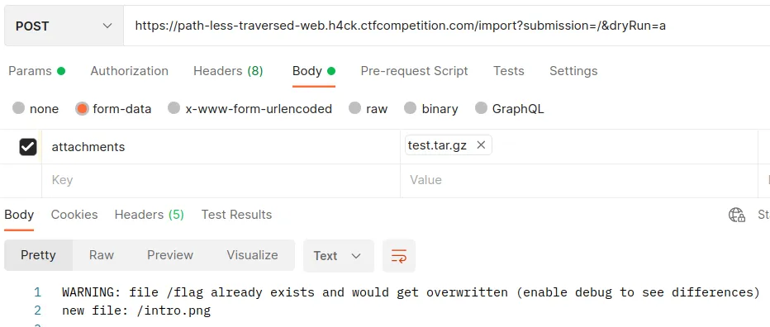770x327 pixels.
Task: Select the form-data radio option
Action: click(113, 108)
